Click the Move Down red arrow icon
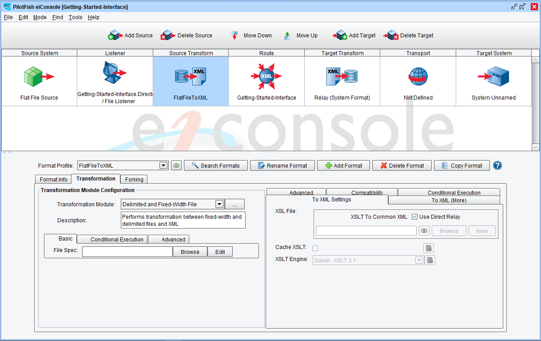 [x=235, y=36]
